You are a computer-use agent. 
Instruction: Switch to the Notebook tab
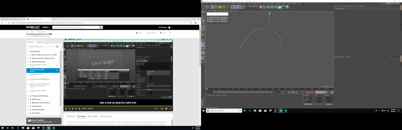click(40, 42)
